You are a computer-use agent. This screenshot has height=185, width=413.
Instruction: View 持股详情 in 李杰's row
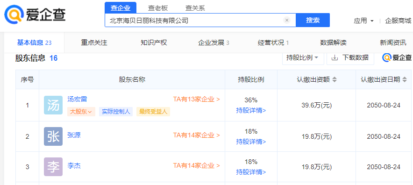tap(251, 172)
